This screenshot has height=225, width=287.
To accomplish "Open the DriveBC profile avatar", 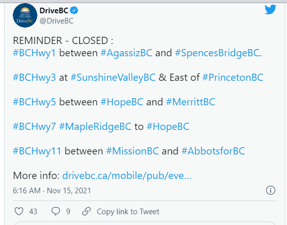I will (x=25, y=15).
